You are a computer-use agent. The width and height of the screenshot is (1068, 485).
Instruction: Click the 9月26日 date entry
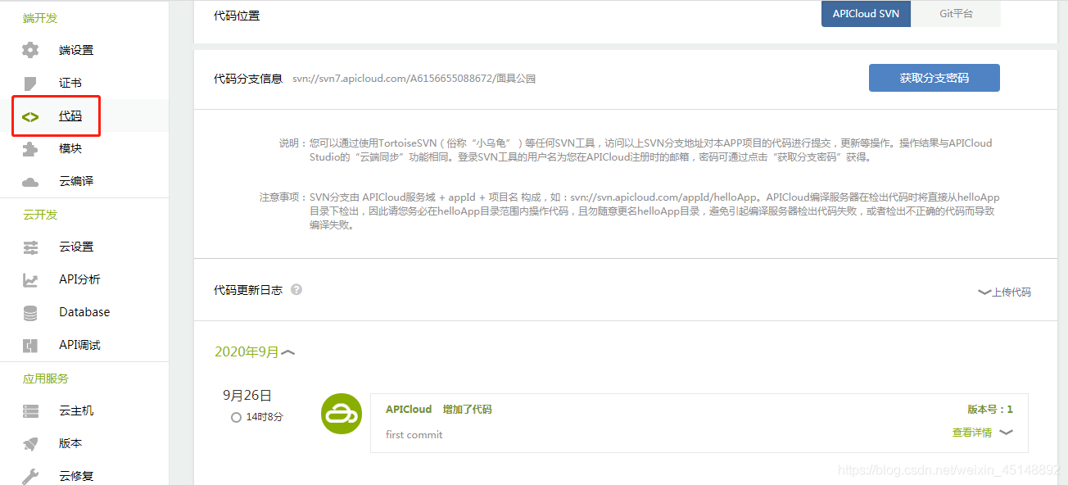click(247, 395)
